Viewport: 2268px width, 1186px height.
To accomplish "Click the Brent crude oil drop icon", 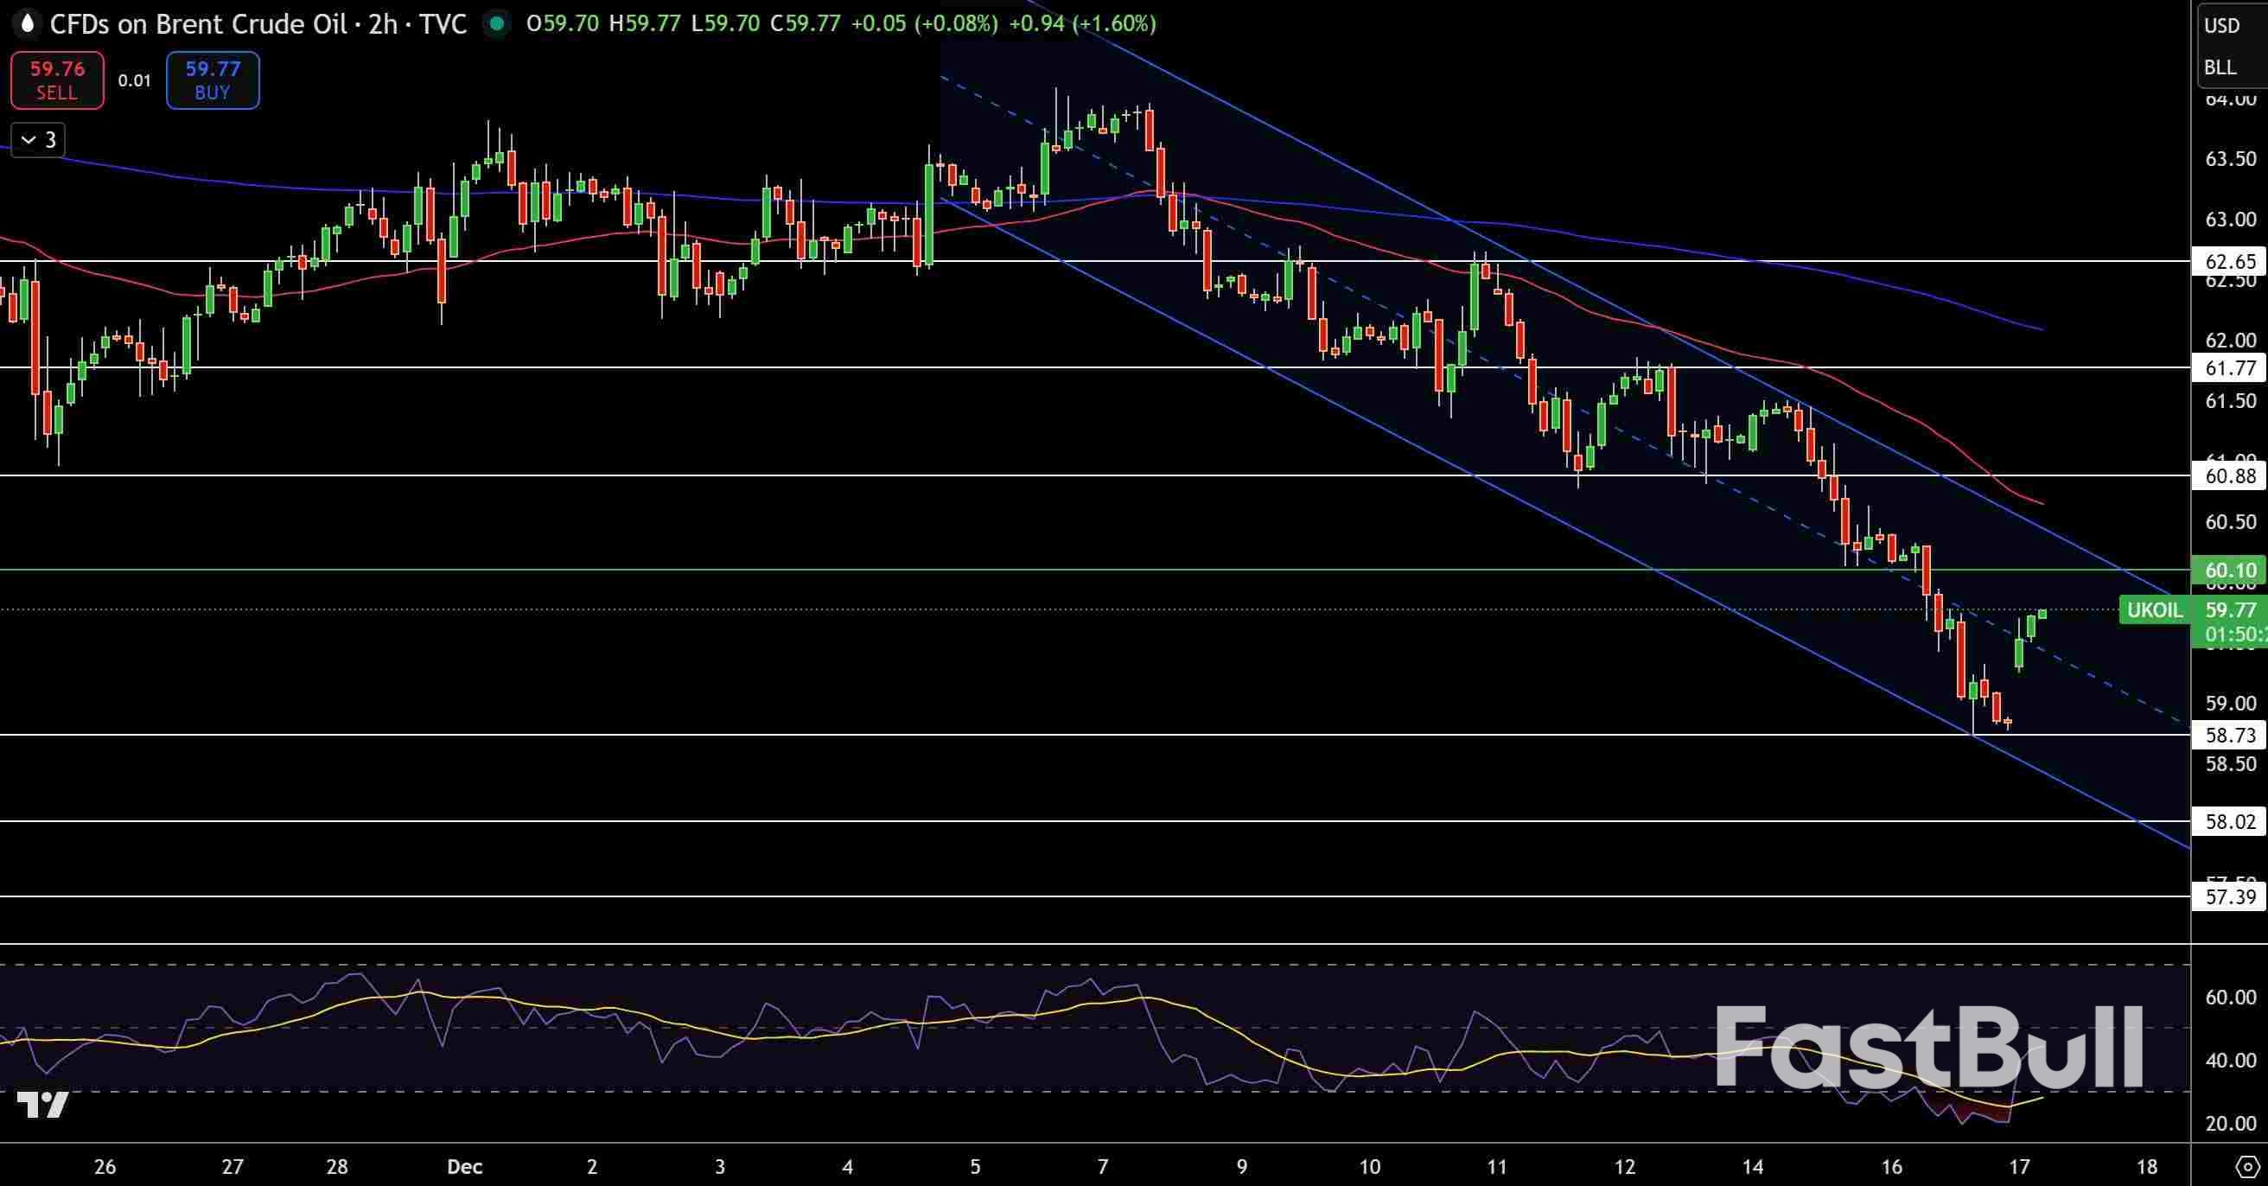I will [x=28, y=24].
